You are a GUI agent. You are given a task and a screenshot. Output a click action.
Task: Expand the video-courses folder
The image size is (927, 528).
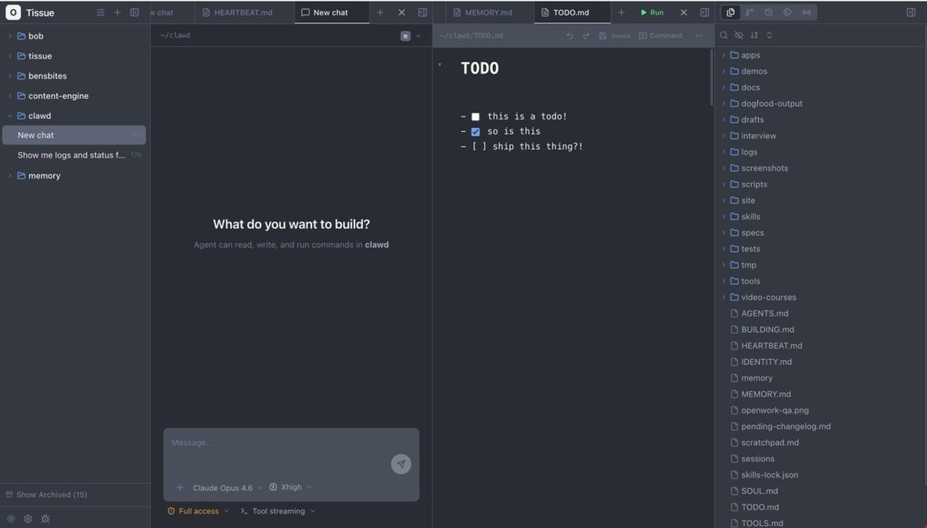pos(768,297)
